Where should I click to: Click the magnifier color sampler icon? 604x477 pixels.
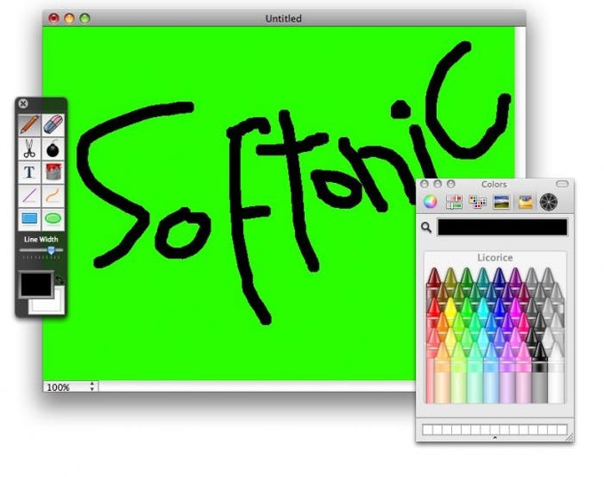(x=426, y=227)
